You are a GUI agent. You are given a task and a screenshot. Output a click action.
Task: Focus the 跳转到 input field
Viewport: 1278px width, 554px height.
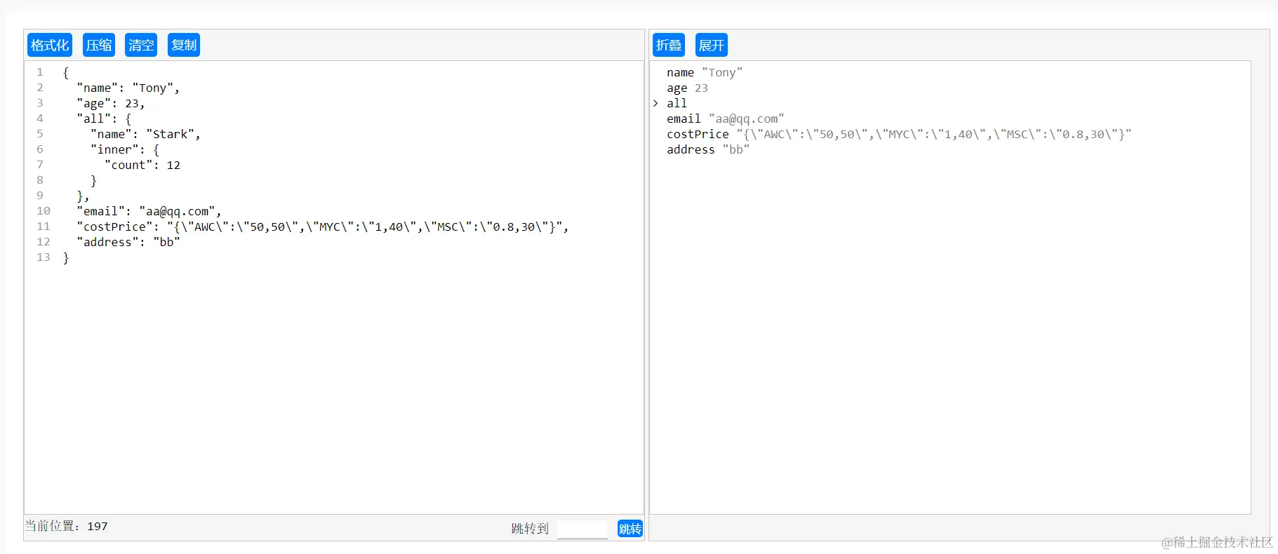pos(583,529)
